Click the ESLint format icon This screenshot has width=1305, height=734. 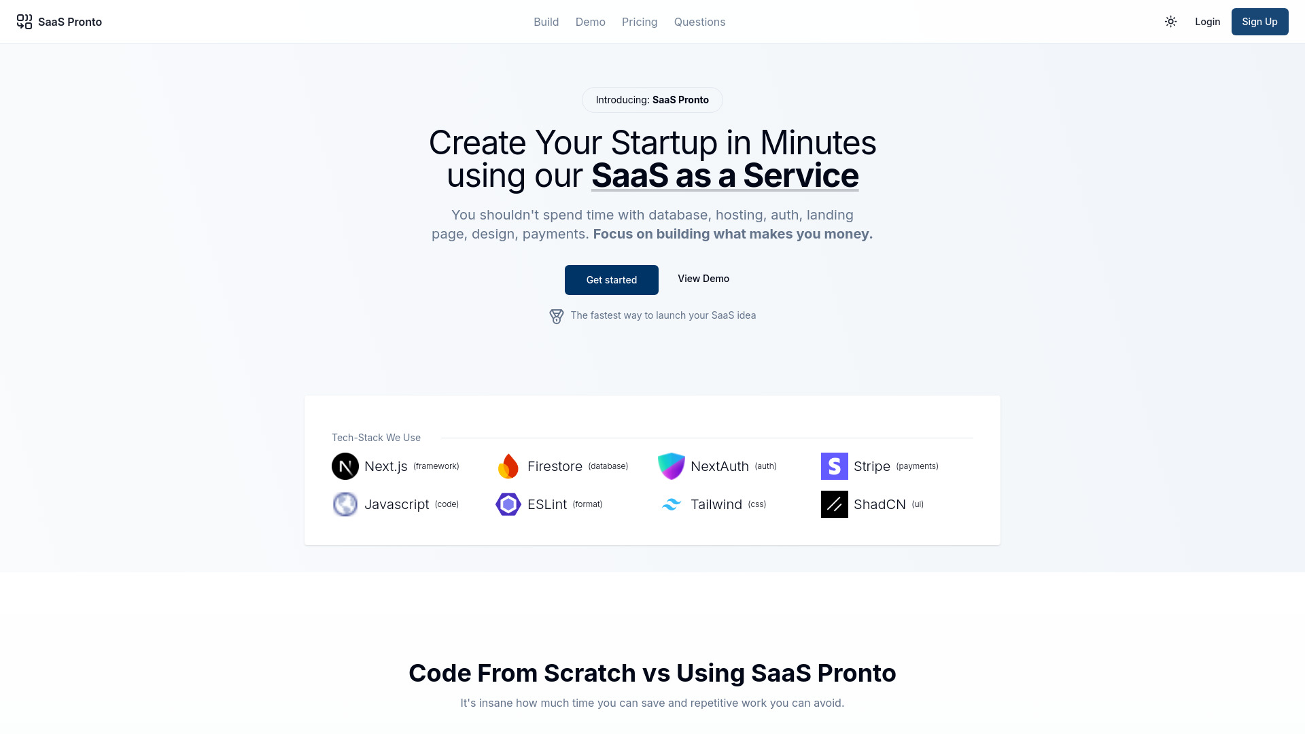point(507,504)
